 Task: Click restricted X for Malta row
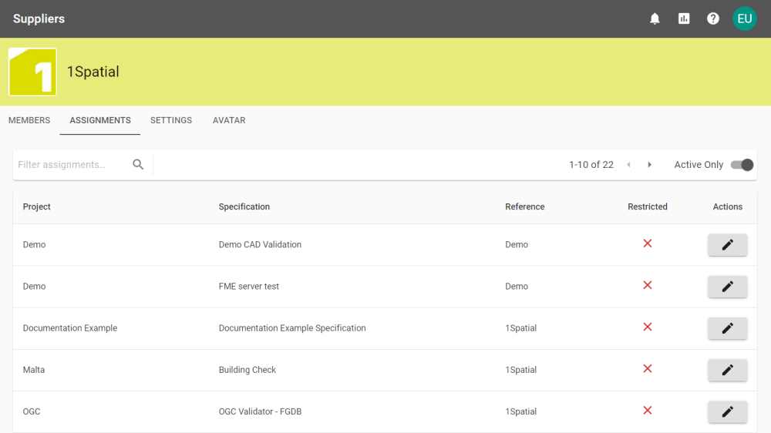click(648, 368)
